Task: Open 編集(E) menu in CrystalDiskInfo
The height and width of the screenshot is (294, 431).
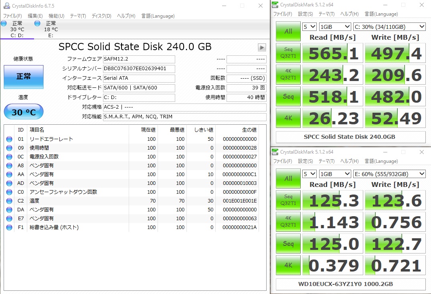Action: pos(35,16)
